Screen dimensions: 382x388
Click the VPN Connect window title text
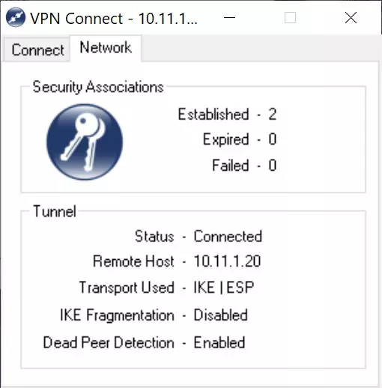coord(114,19)
